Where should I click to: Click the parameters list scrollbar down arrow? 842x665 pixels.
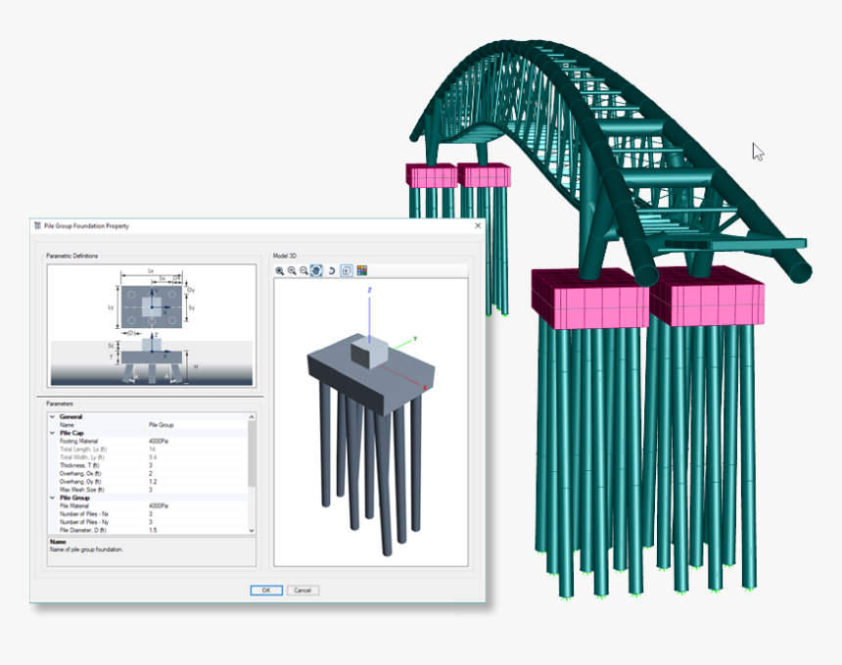(x=251, y=529)
